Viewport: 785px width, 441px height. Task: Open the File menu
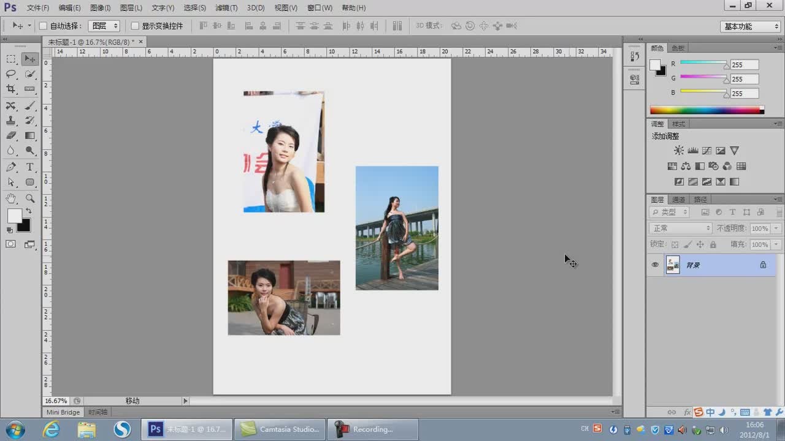tap(38, 8)
